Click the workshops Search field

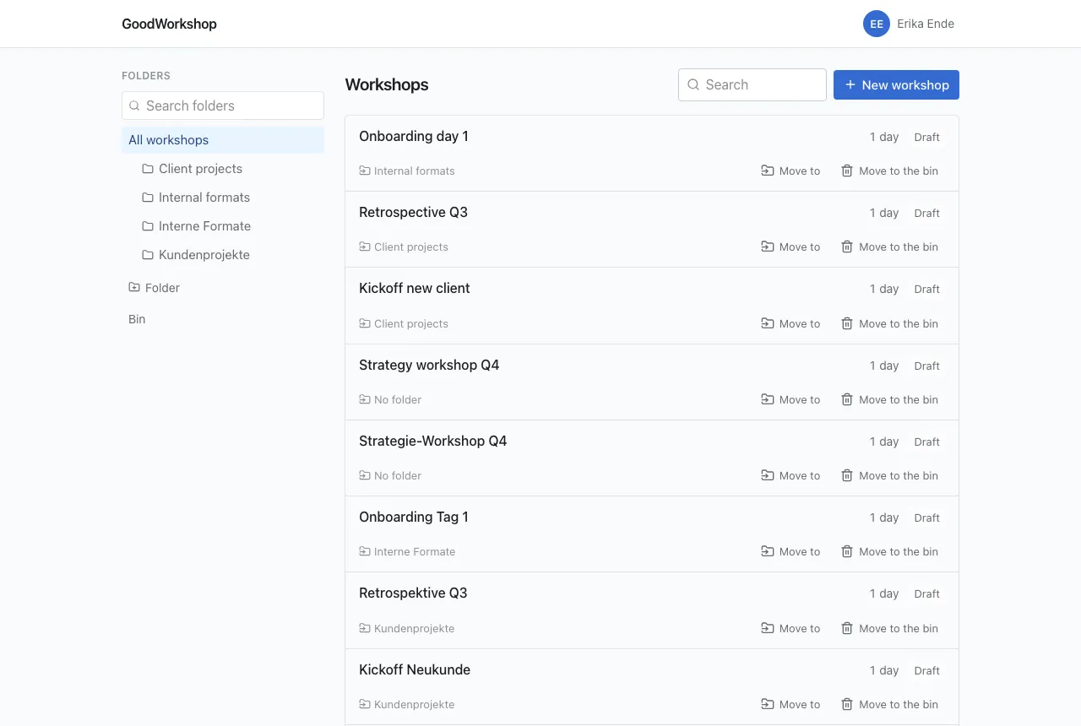point(752,84)
